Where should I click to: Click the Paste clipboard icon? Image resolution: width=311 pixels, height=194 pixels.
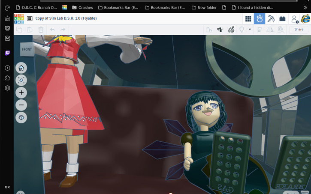click(30, 30)
